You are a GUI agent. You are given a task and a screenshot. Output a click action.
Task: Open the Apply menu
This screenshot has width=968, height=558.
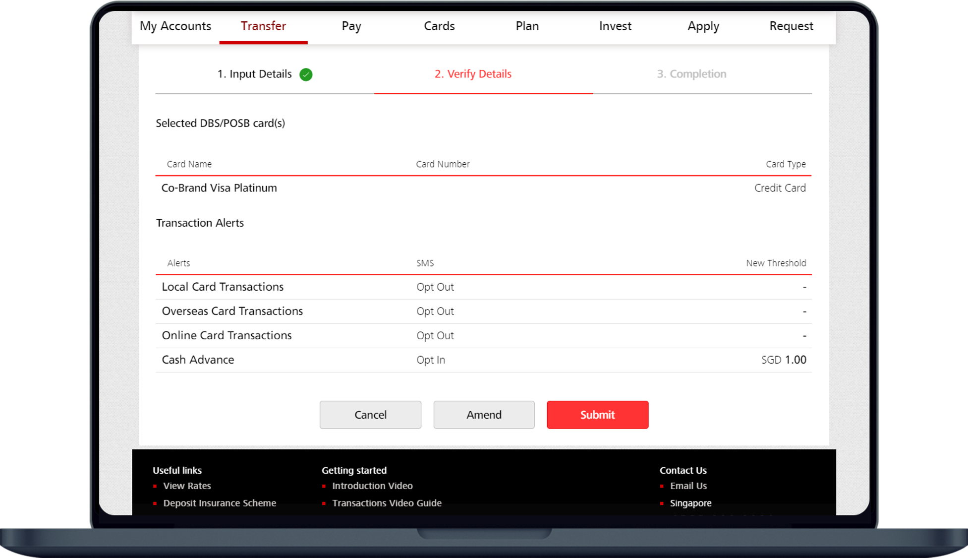click(x=703, y=26)
